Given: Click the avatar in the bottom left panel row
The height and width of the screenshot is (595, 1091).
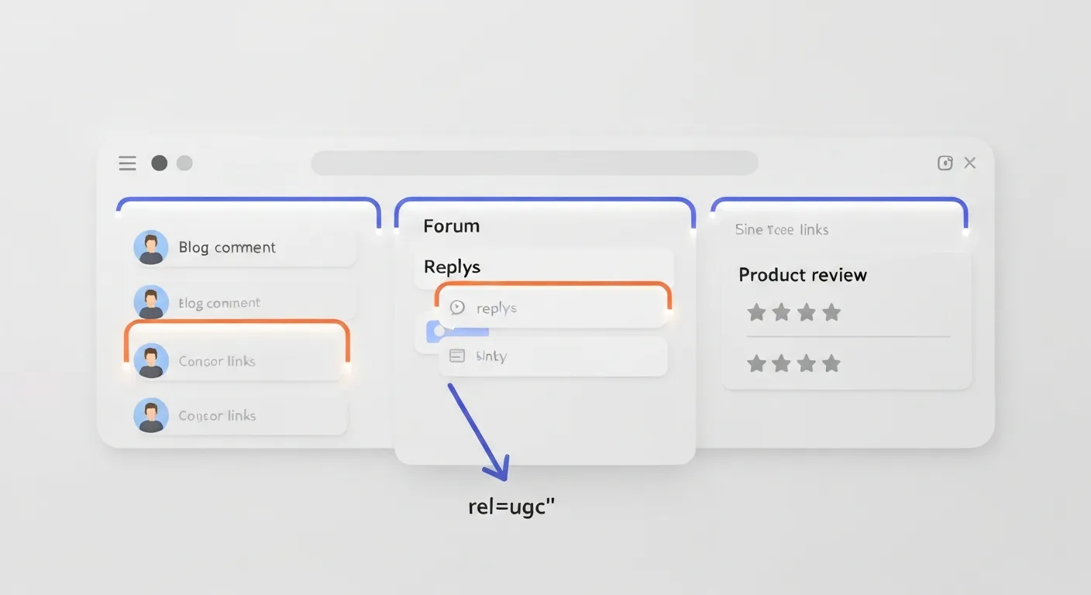Looking at the screenshot, I should coord(150,415).
